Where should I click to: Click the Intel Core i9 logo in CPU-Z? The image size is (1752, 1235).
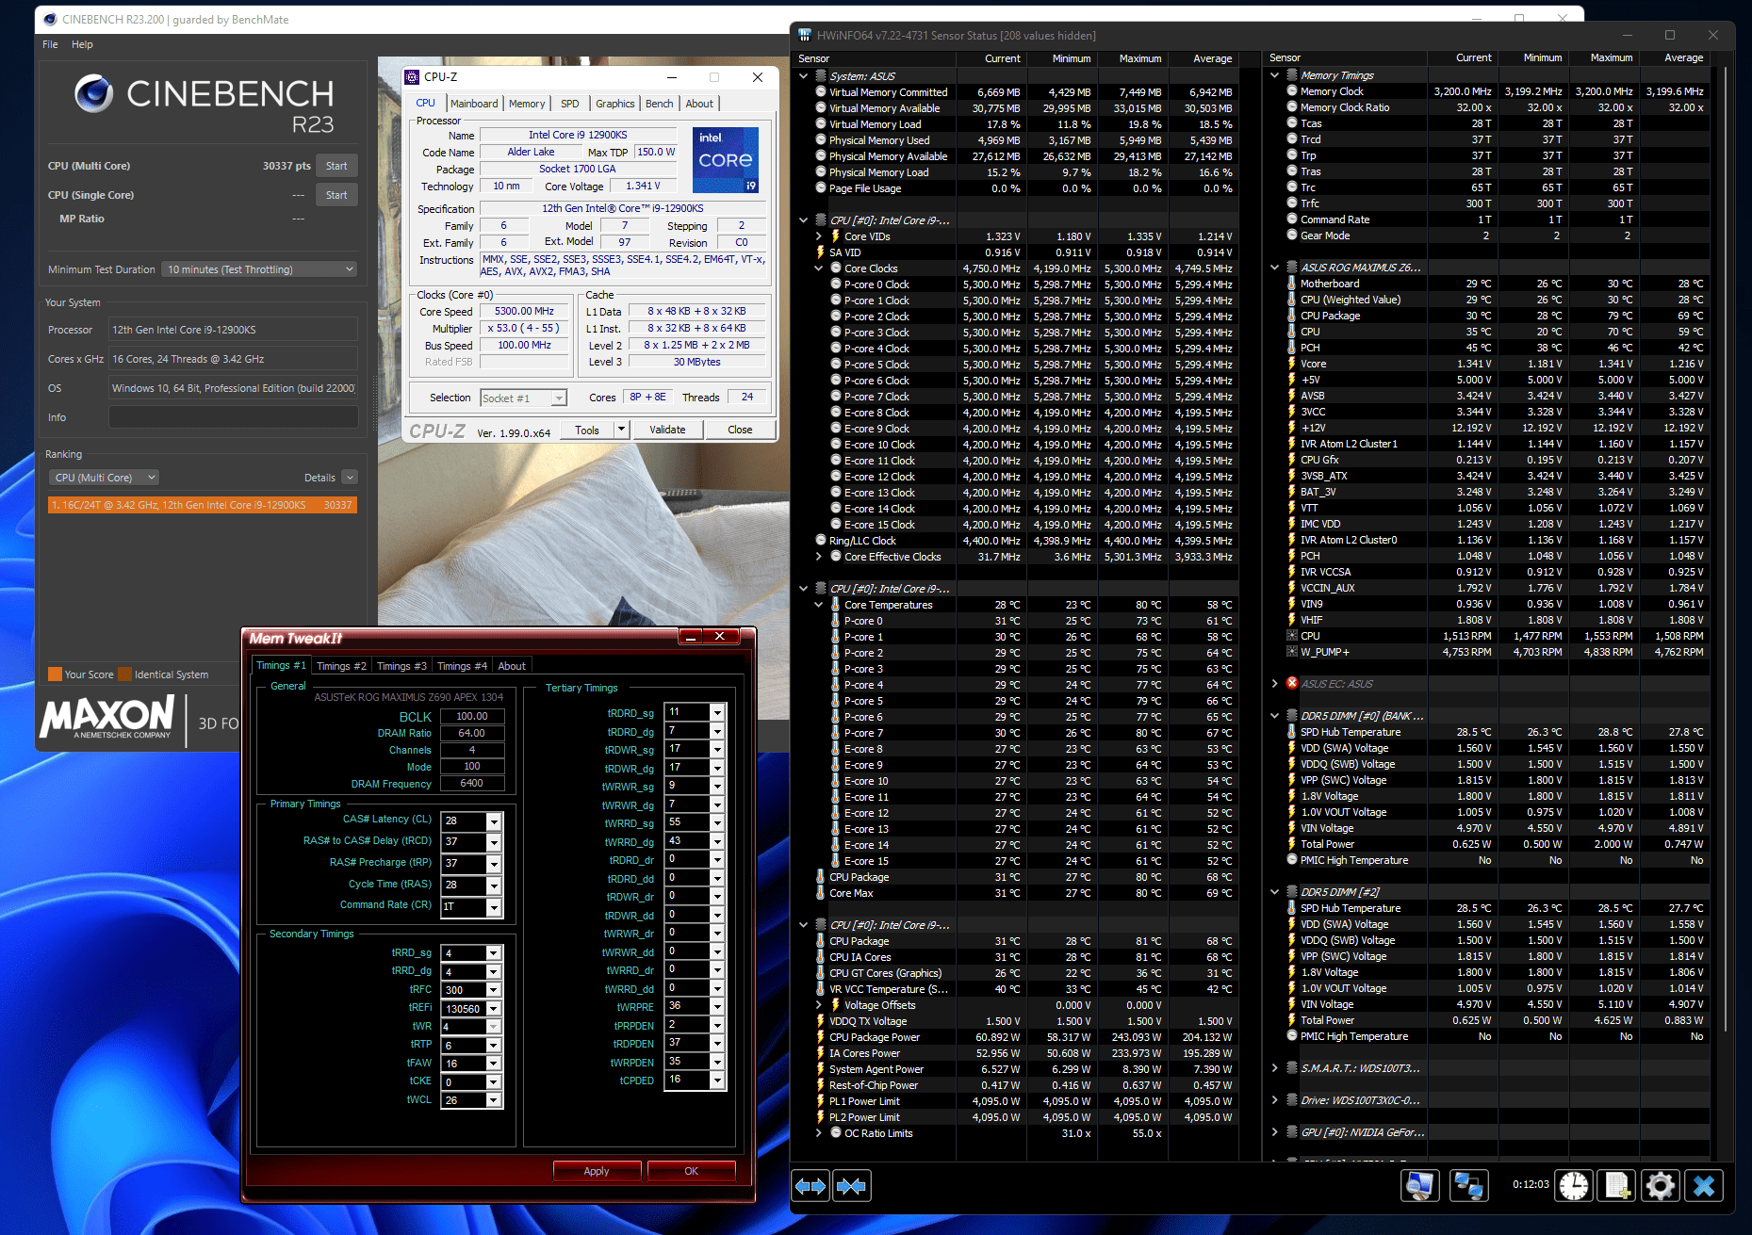click(x=726, y=160)
